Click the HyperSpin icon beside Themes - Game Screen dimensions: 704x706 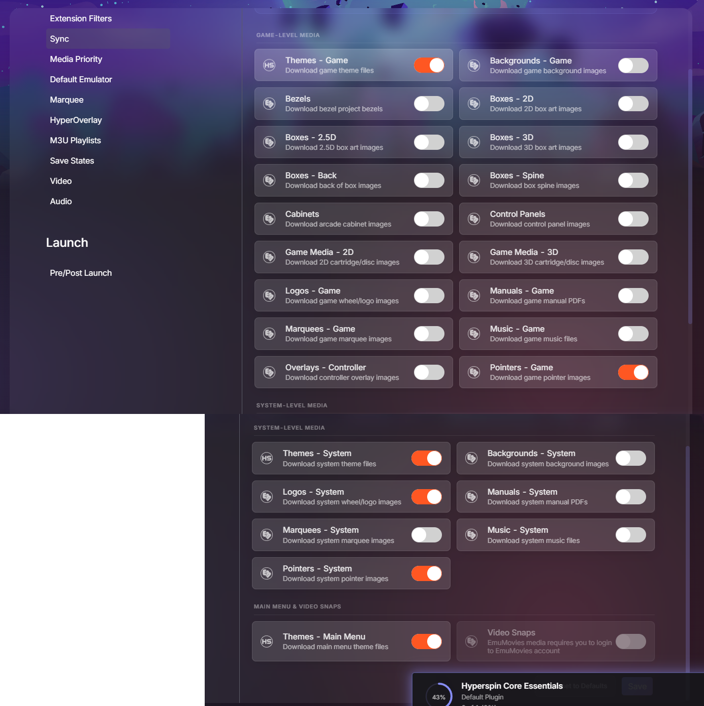[x=269, y=65]
